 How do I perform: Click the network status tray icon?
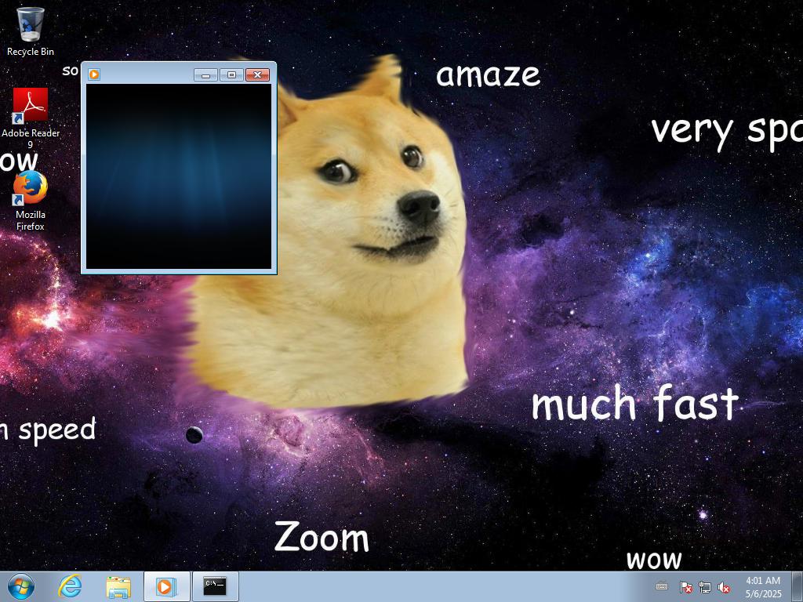point(705,587)
